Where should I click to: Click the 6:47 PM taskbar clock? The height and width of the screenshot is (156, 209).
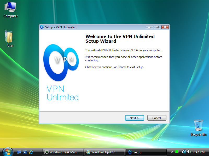199,152
